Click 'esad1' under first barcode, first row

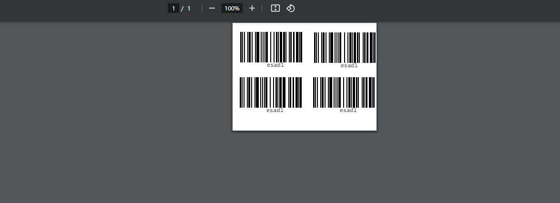point(275,65)
